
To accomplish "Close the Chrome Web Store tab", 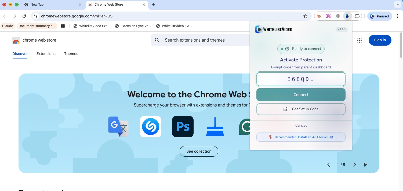I will point(144,5).
